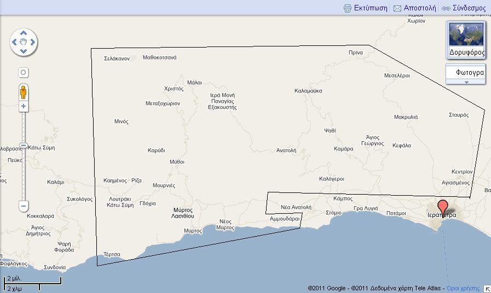Click the Καμάρα label
This screenshot has height=293, width=491.
344,149
